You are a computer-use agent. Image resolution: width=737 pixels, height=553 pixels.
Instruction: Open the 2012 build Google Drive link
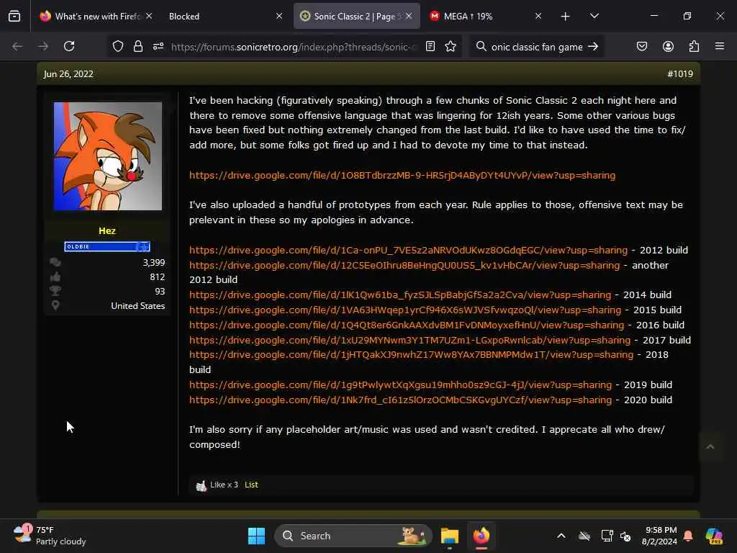(x=408, y=250)
